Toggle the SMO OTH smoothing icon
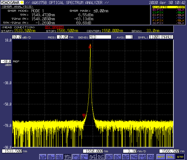 pyautogui.click(x=151, y=157)
